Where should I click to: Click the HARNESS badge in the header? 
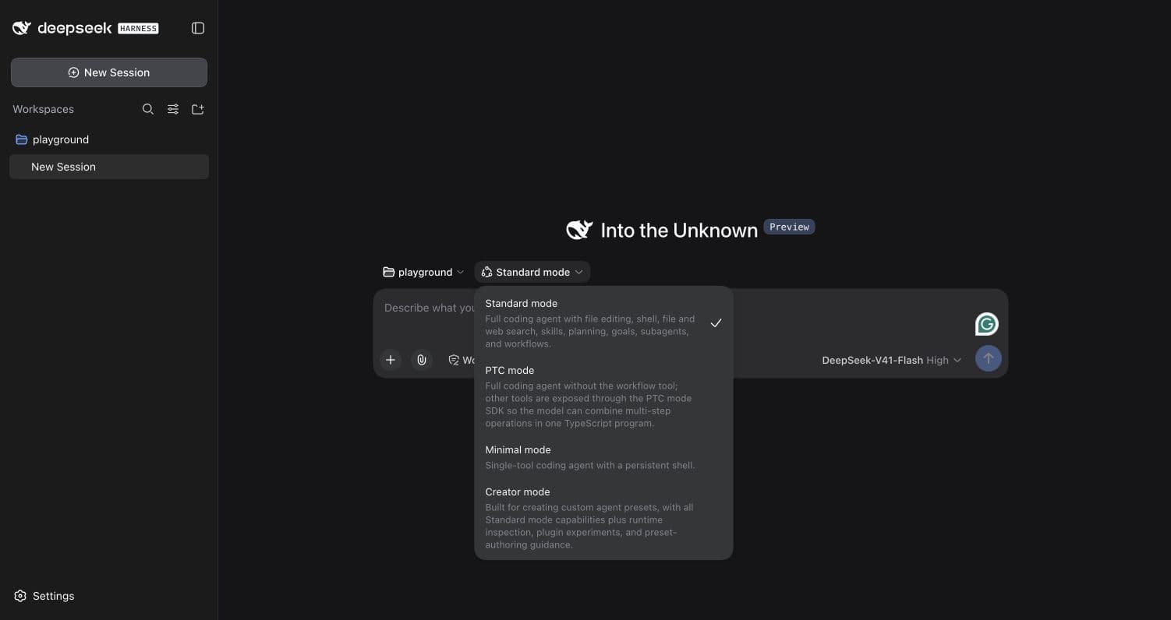[138, 28]
